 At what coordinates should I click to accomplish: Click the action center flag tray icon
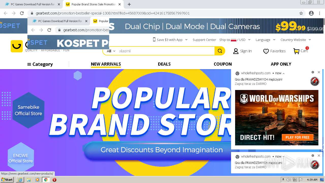[301, 180]
